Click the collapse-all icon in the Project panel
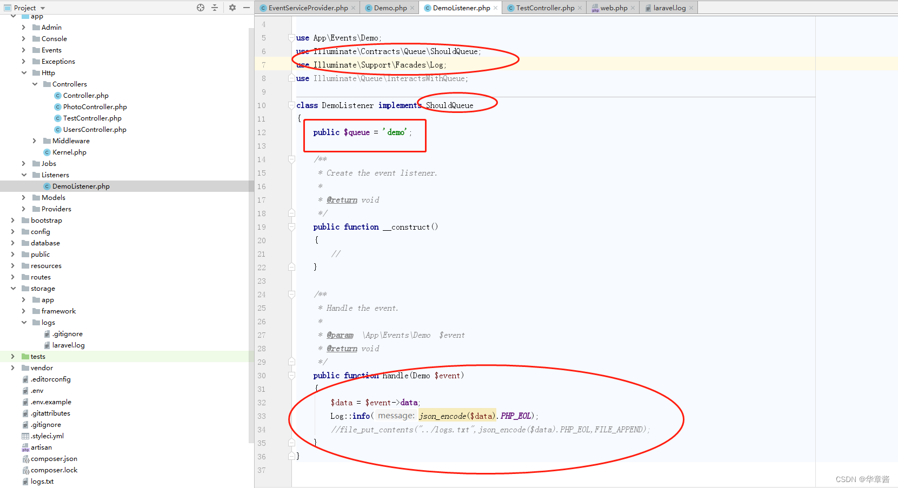Viewport: 898px width, 488px height. point(214,8)
